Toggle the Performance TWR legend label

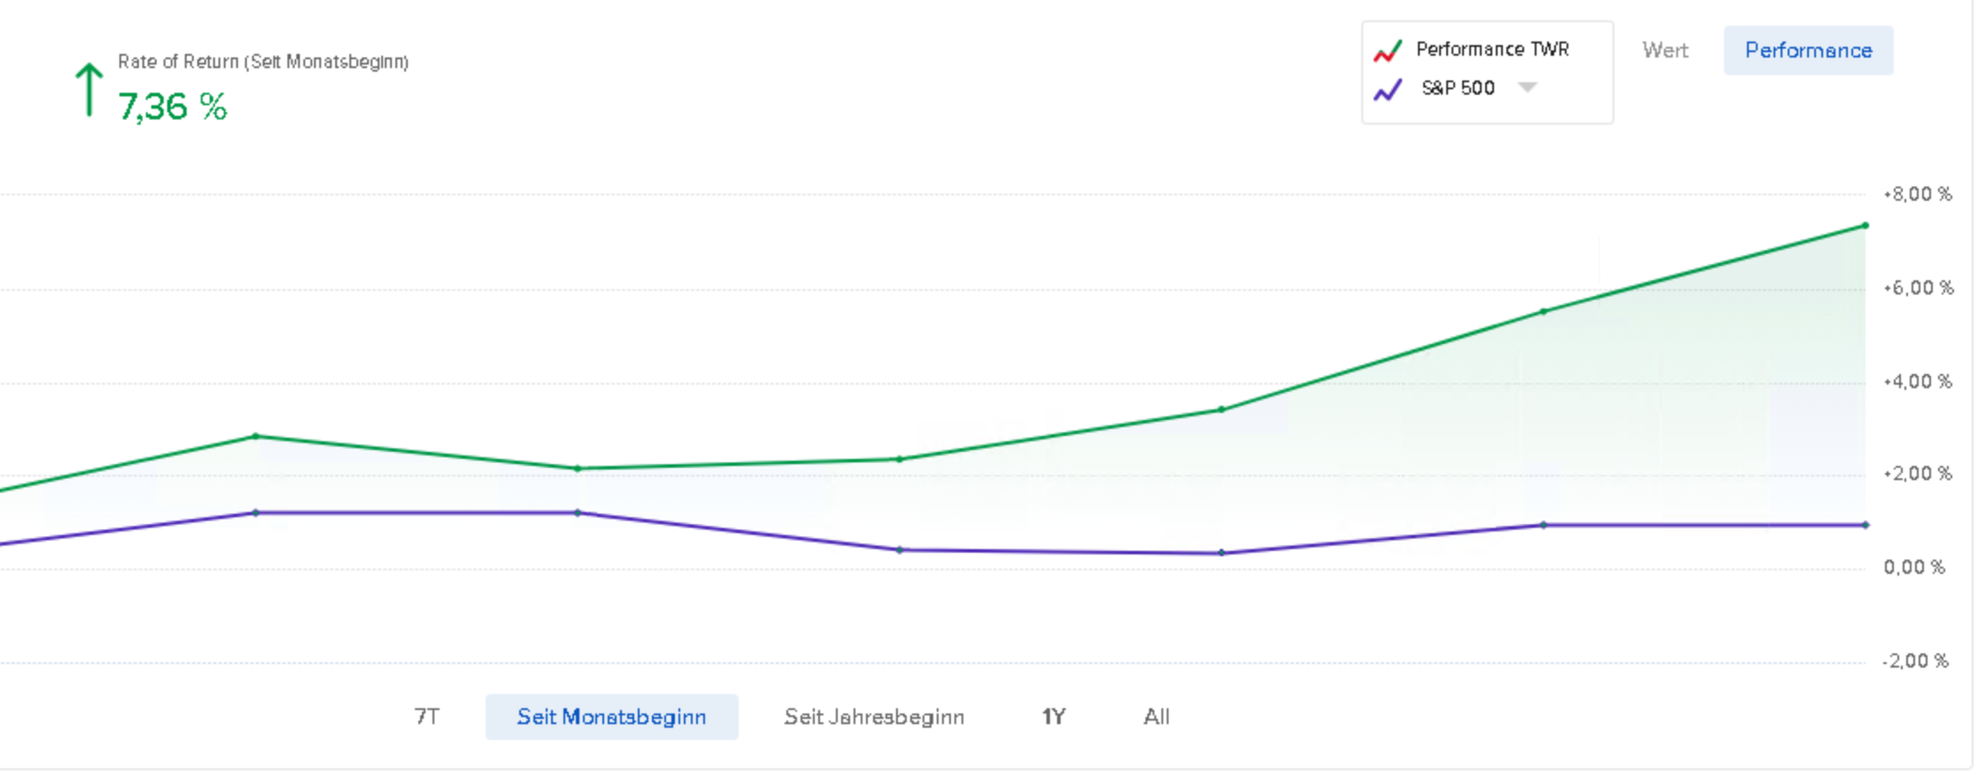(1492, 50)
